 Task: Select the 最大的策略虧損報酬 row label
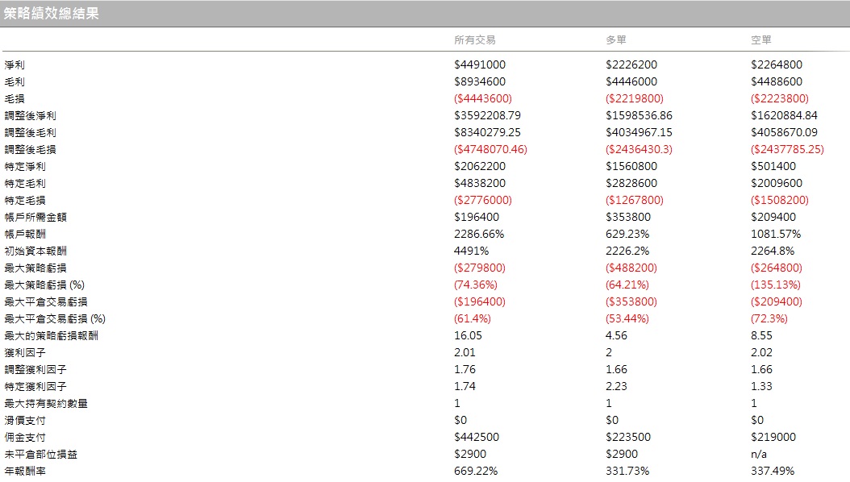[52, 336]
